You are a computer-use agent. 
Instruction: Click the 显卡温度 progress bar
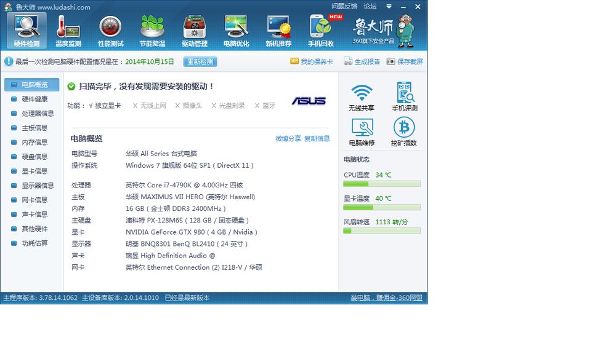(x=382, y=207)
